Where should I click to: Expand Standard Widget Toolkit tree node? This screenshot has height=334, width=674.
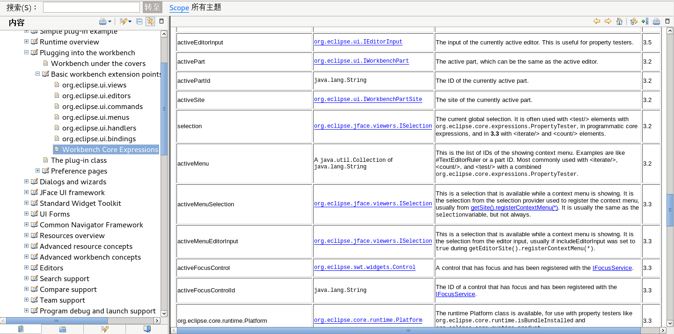click(x=27, y=203)
